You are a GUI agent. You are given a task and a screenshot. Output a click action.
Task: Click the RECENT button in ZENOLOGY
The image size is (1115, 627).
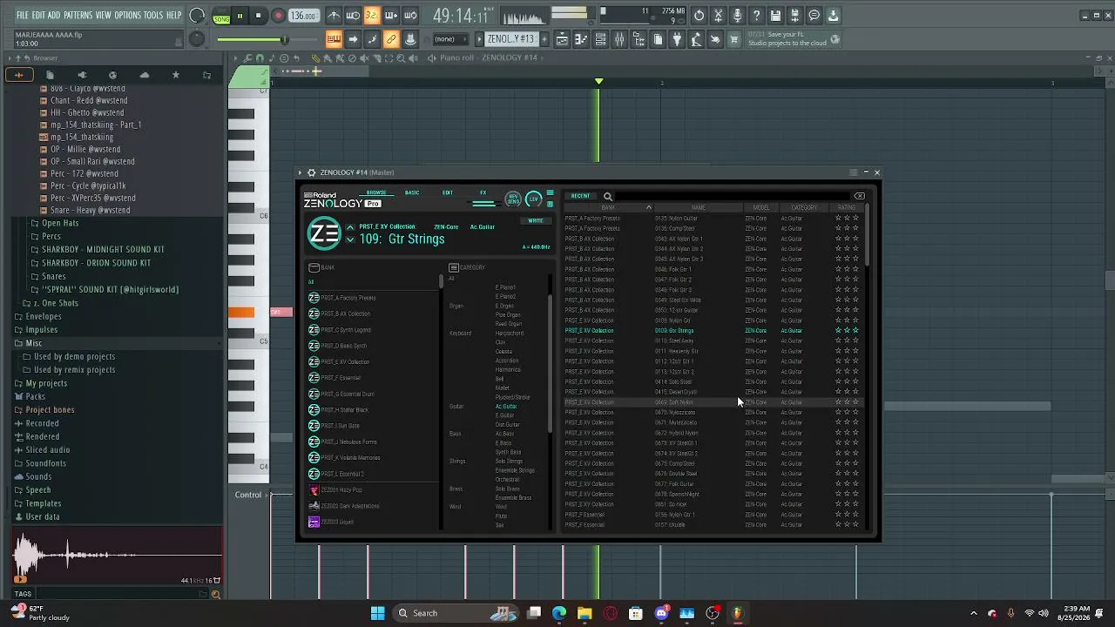580,196
